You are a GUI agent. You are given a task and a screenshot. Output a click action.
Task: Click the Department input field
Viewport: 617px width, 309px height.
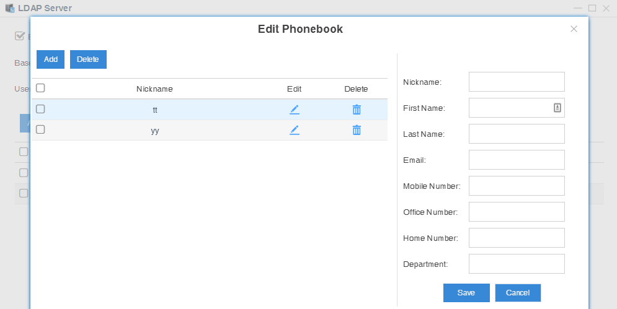[x=517, y=264]
